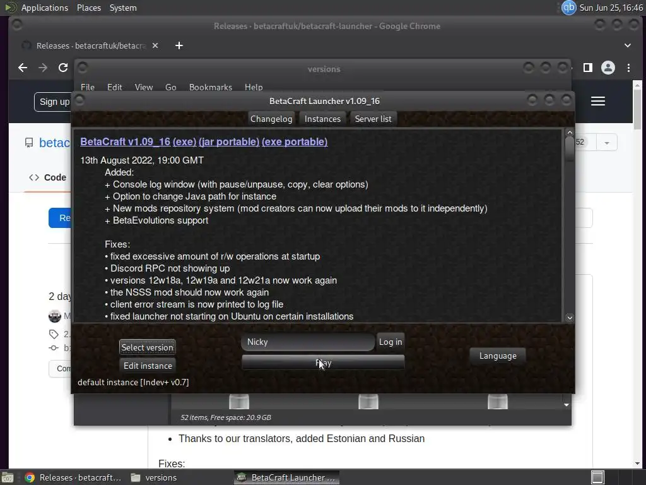Click the tag icon on GitHub release

[54, 334]
